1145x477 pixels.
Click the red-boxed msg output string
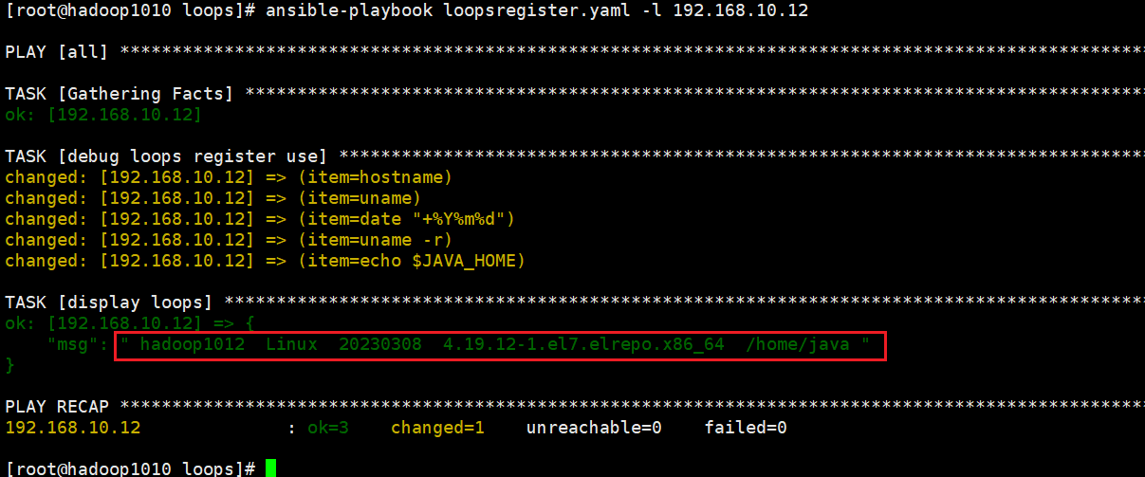[x=500, y=345]
